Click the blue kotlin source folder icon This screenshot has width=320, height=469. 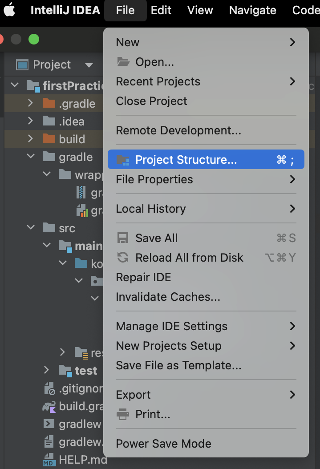(x=81, y=263)
